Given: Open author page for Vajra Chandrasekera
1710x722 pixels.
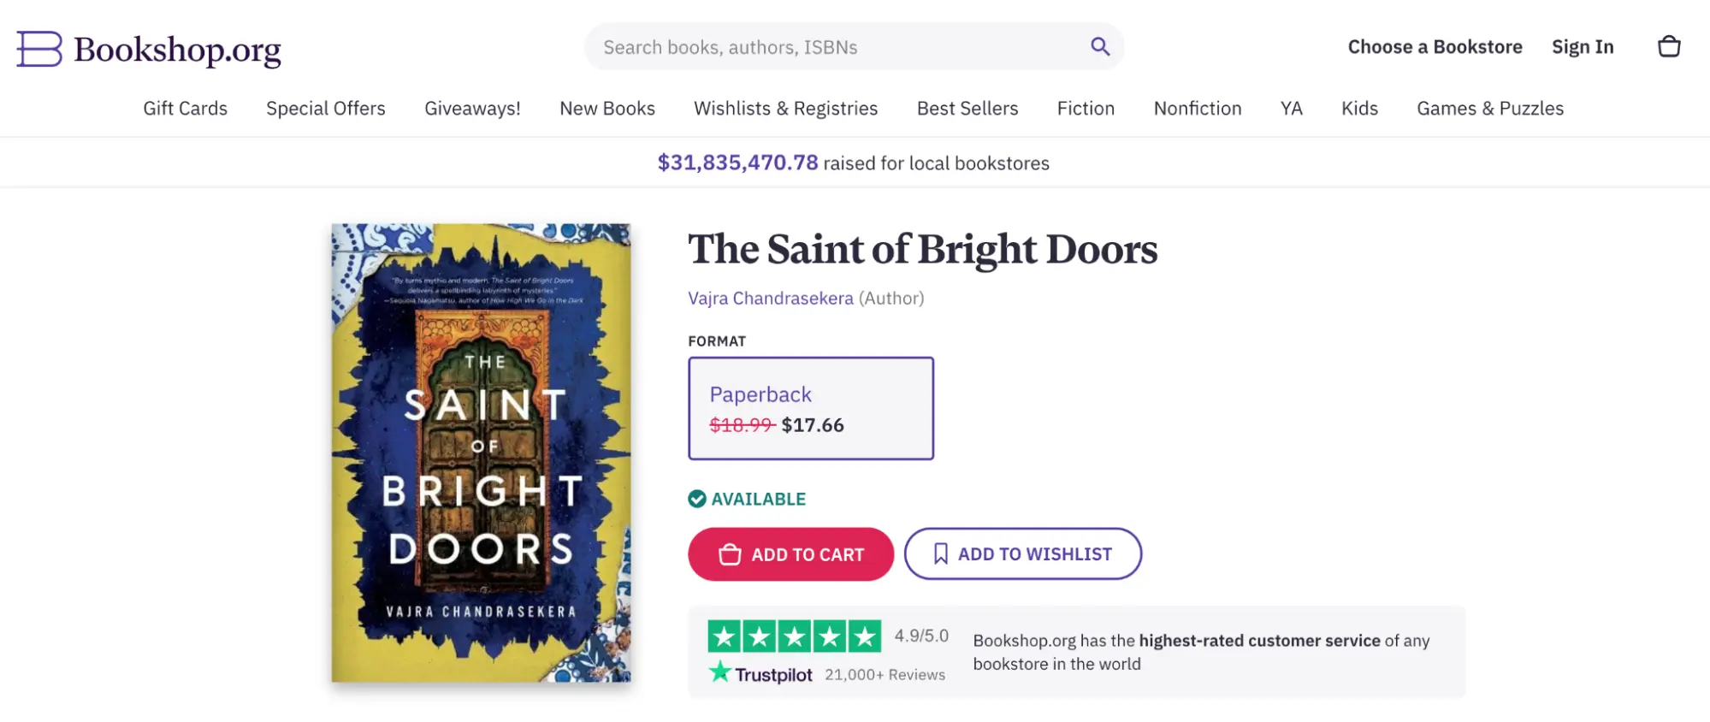Looking at the screenshot, I should [x=769, y=298].
